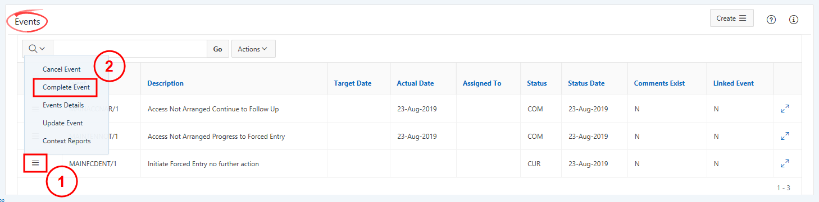
Task: Select Events Details menu entry
Action: (x=63, y=105)
